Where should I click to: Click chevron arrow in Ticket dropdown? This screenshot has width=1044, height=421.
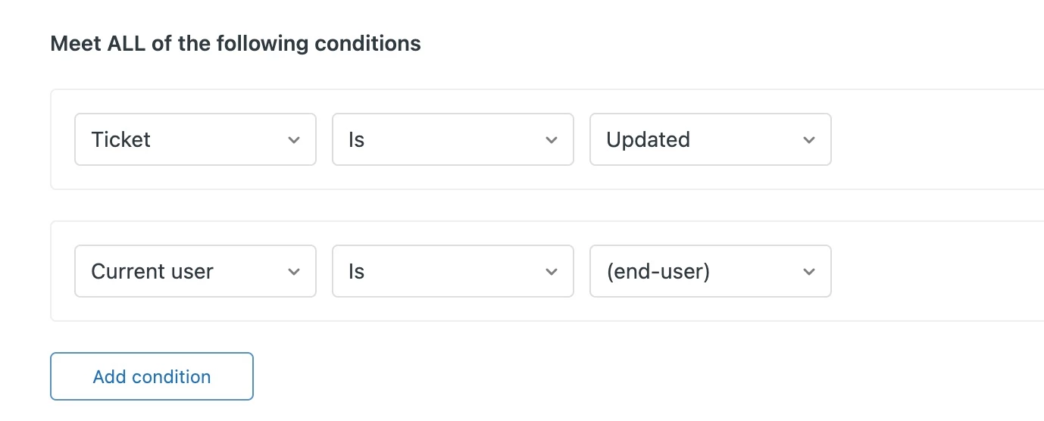pos(294,140)
